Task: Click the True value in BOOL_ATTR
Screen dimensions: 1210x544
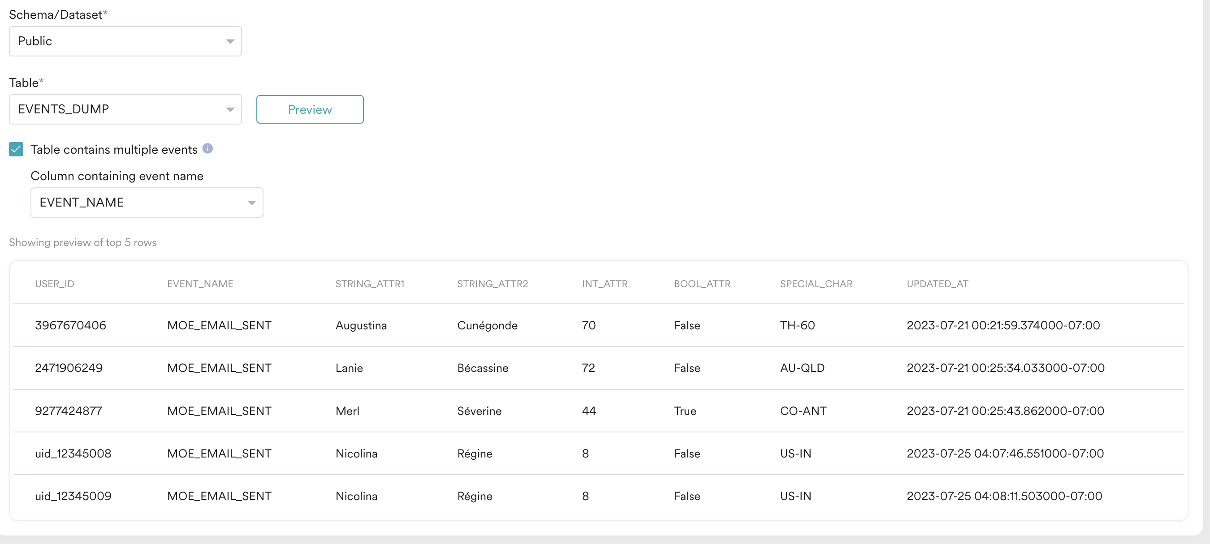Action: pyautogui.click(x=685, y=411)
